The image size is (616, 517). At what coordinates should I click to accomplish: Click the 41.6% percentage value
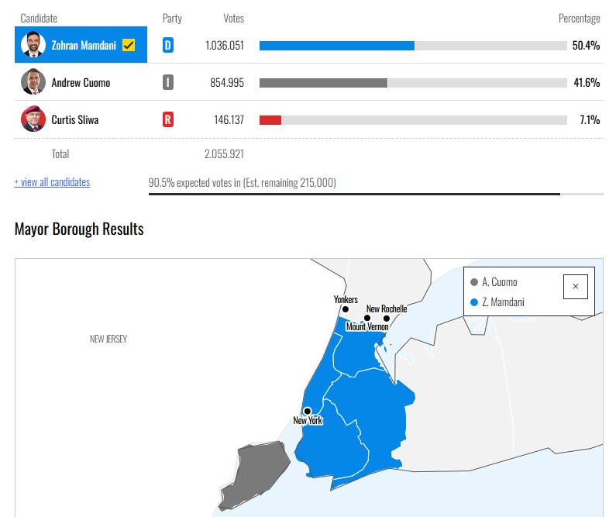click(587, 82)
